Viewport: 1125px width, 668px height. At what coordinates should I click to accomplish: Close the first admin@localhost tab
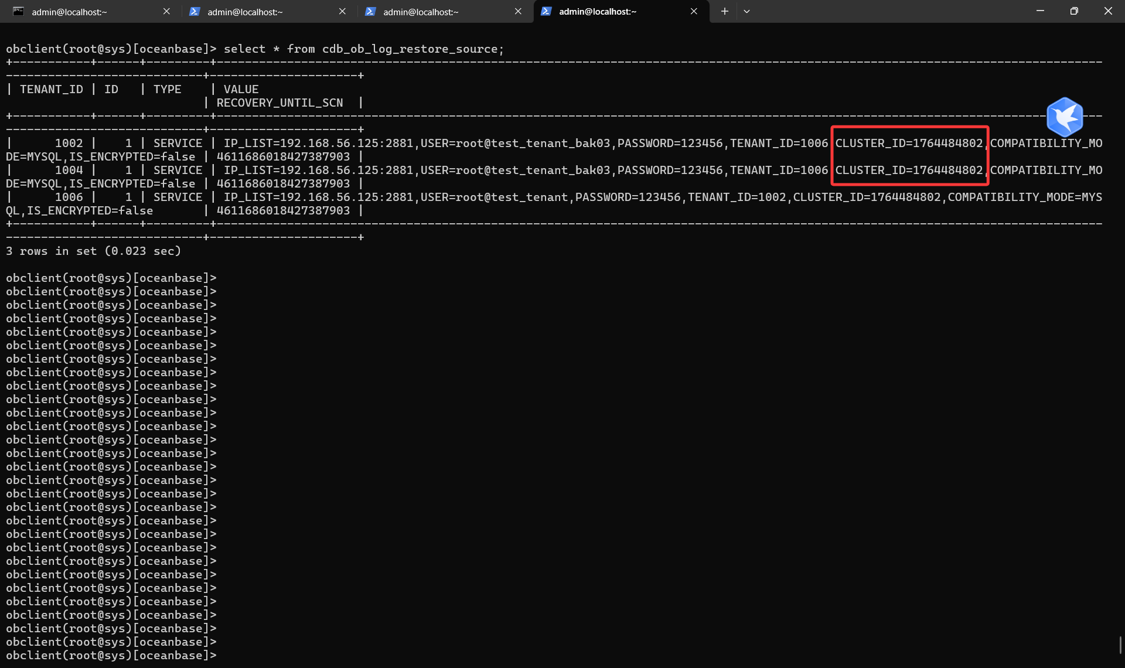click(x=166, y=11)
